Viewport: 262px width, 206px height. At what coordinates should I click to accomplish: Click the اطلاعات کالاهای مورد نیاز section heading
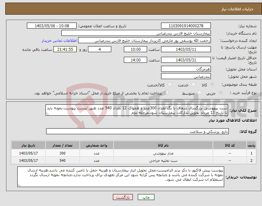(232, 120)
